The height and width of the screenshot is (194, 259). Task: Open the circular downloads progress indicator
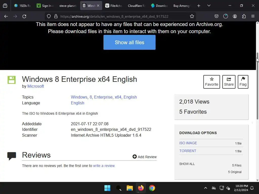[x=225, y=16]
